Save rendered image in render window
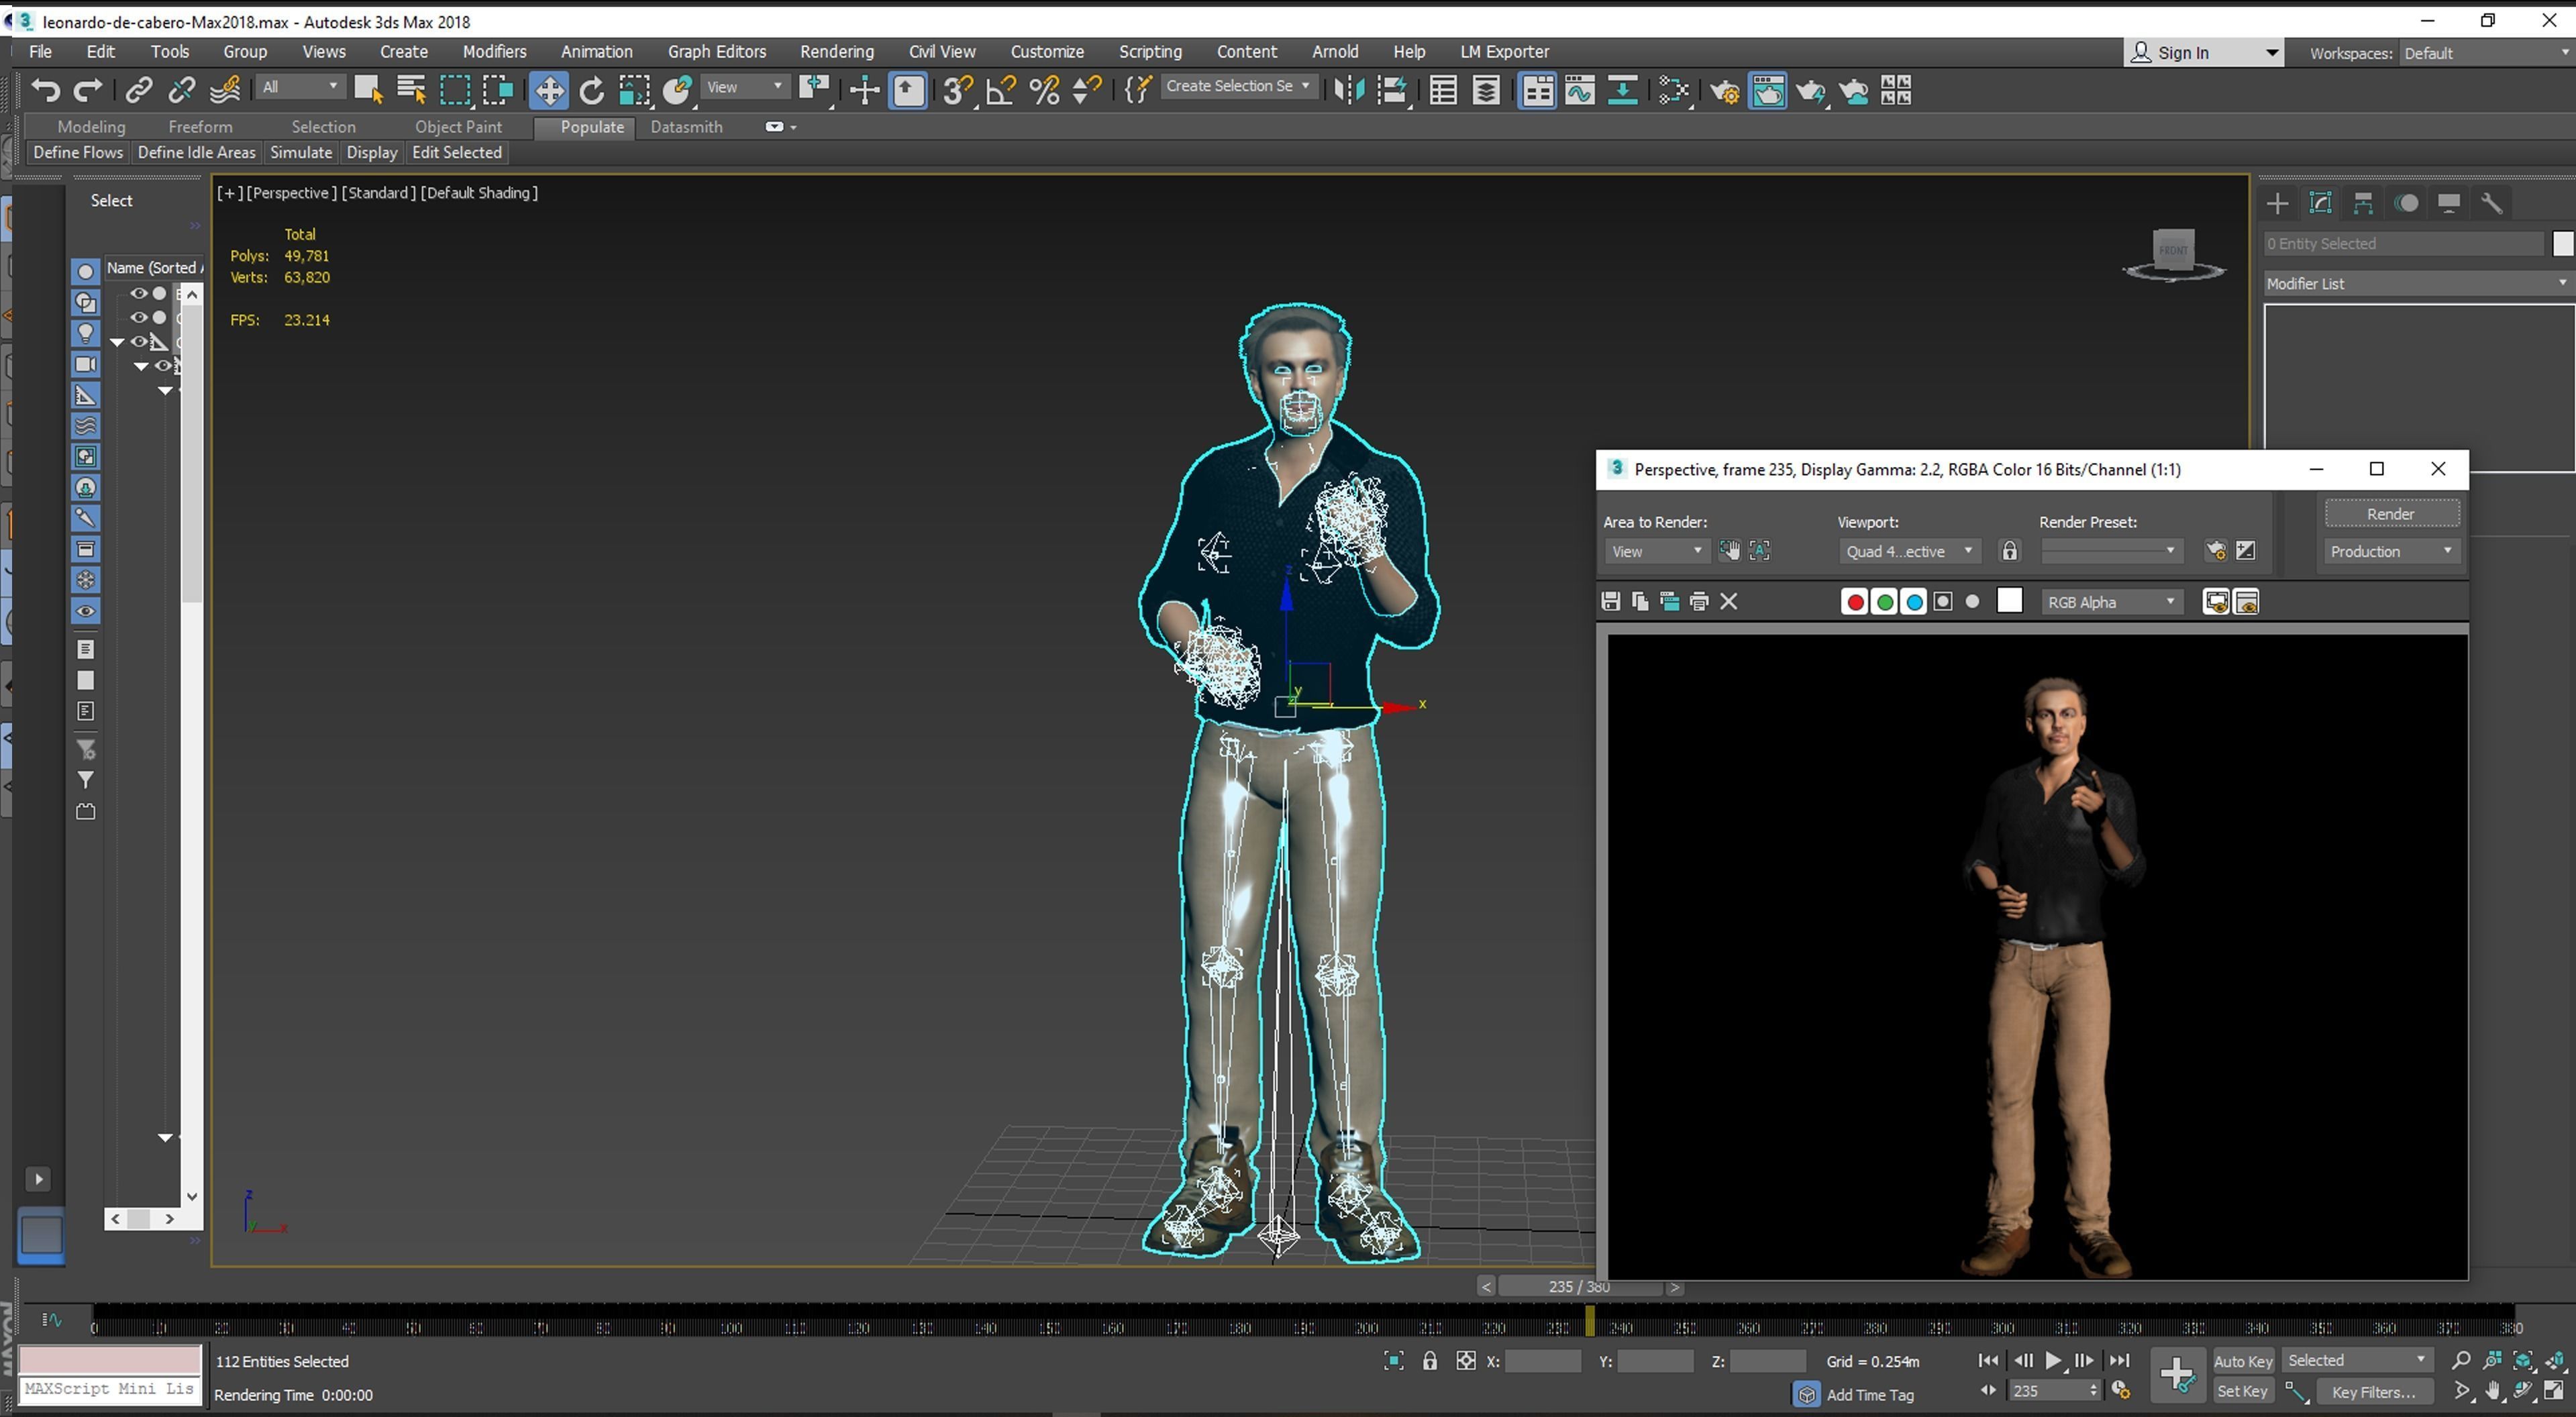2576x1417 pixels. 1610,601
